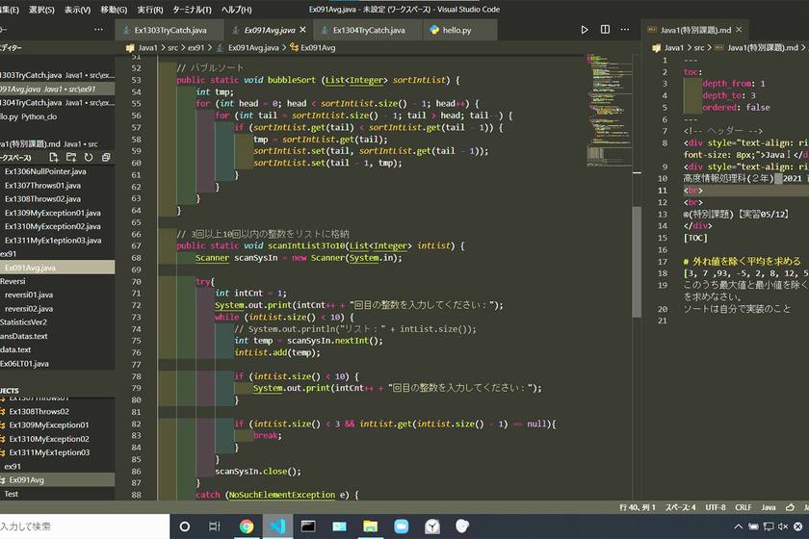Viewport: 809px width, 539px height.
Task: Click the New Folder icon in explorer
Action: pos(73,157)
